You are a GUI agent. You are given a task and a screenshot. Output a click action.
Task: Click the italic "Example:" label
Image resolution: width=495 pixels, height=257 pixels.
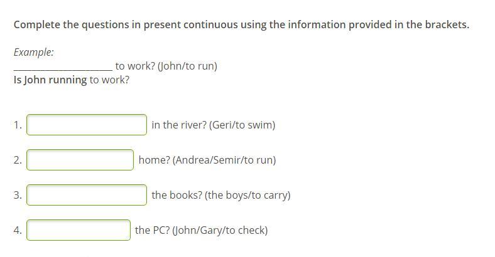34,53
